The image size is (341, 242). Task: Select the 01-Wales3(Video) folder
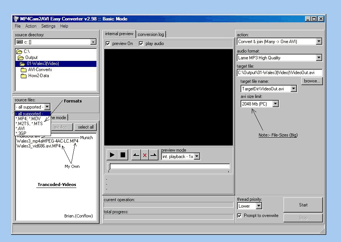[56, 64]
